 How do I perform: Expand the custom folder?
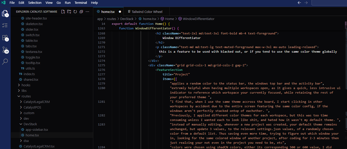click(29, 113)
